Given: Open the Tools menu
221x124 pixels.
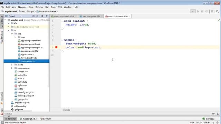Looking at the screenshot, I should [54, 7].
